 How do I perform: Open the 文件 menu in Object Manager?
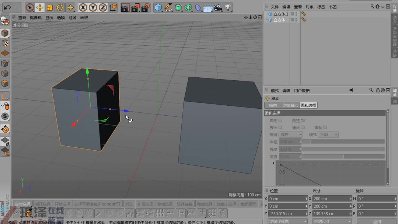275,6
